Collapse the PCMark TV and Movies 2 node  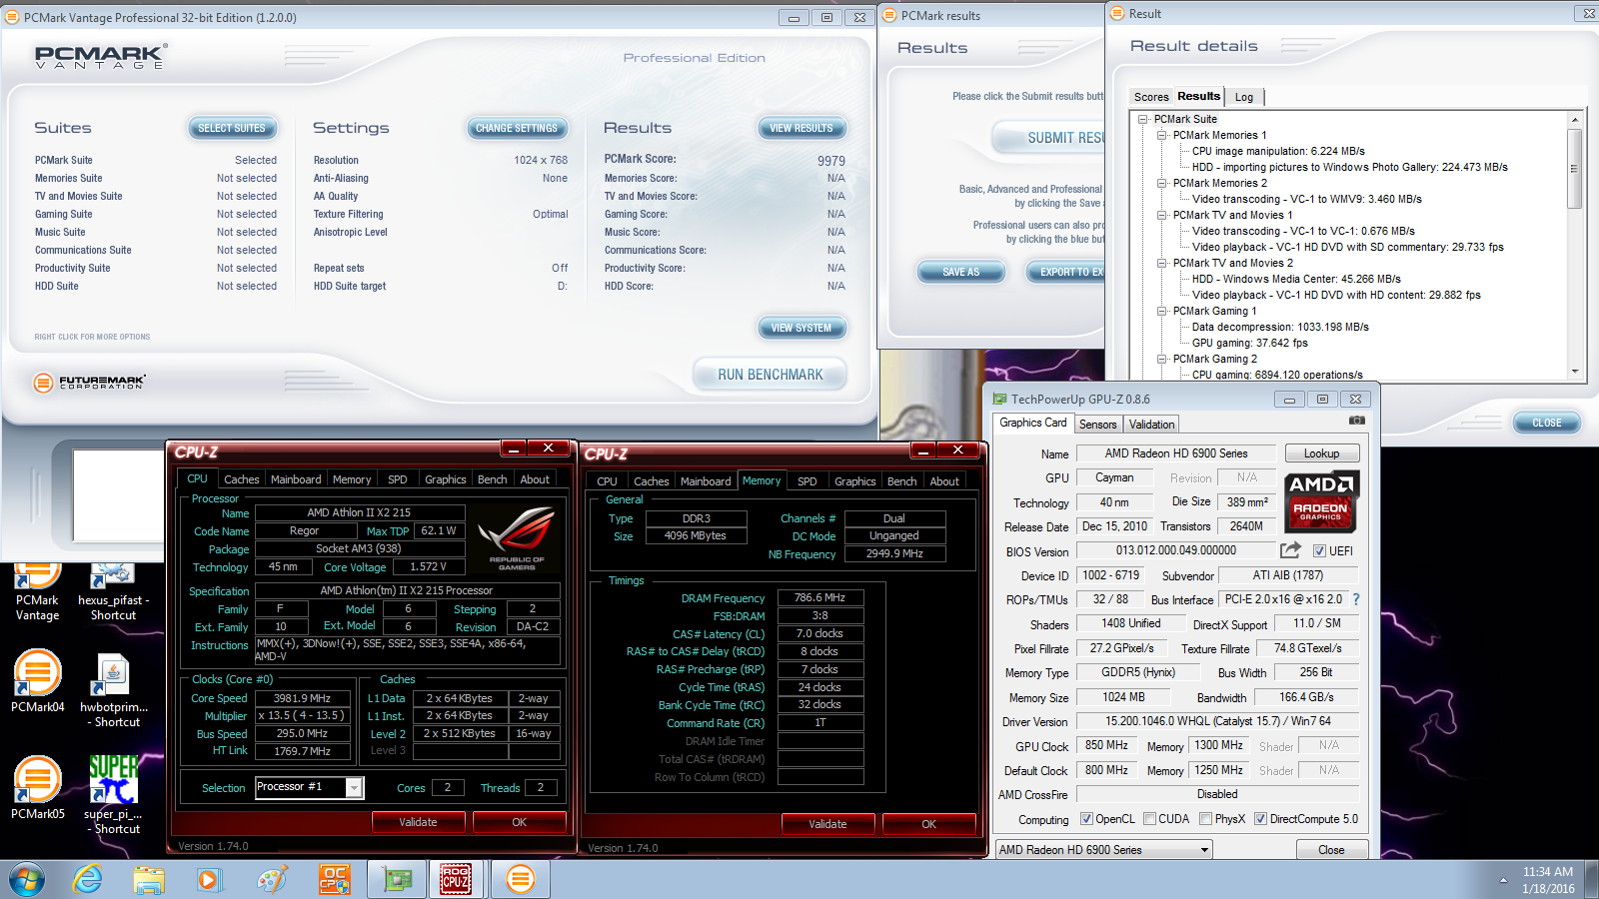(1162, 263)
